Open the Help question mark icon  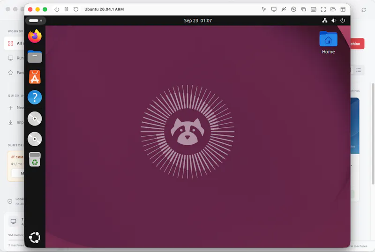pyautogui.click(x=35, y=97)
